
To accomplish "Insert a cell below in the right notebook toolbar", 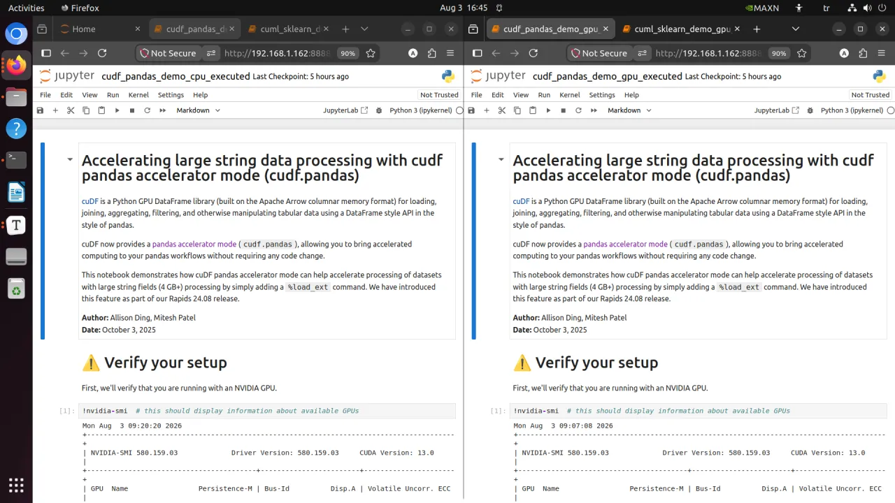I will (487, 110).
